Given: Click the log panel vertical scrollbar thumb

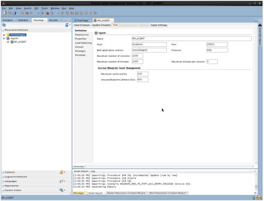Looking at the screenshot, I should tap(256, 187).
